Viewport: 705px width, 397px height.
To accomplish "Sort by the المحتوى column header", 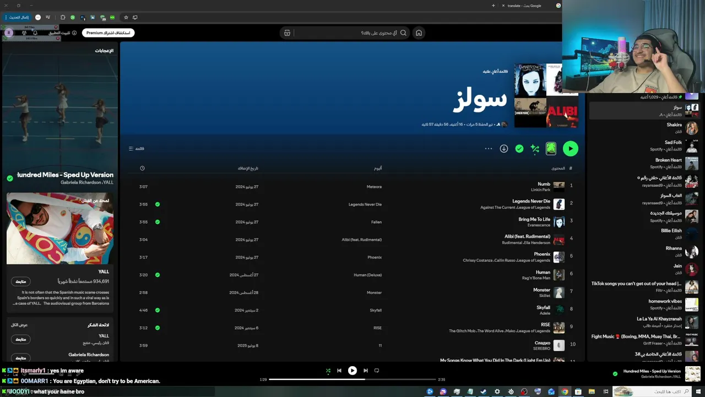I will click(558, 168).
